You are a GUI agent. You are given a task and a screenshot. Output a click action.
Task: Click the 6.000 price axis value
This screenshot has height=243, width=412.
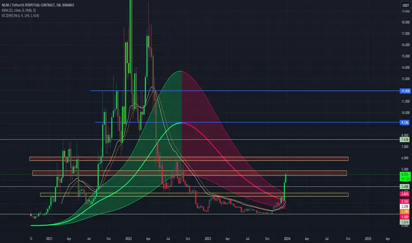[405, 158]
